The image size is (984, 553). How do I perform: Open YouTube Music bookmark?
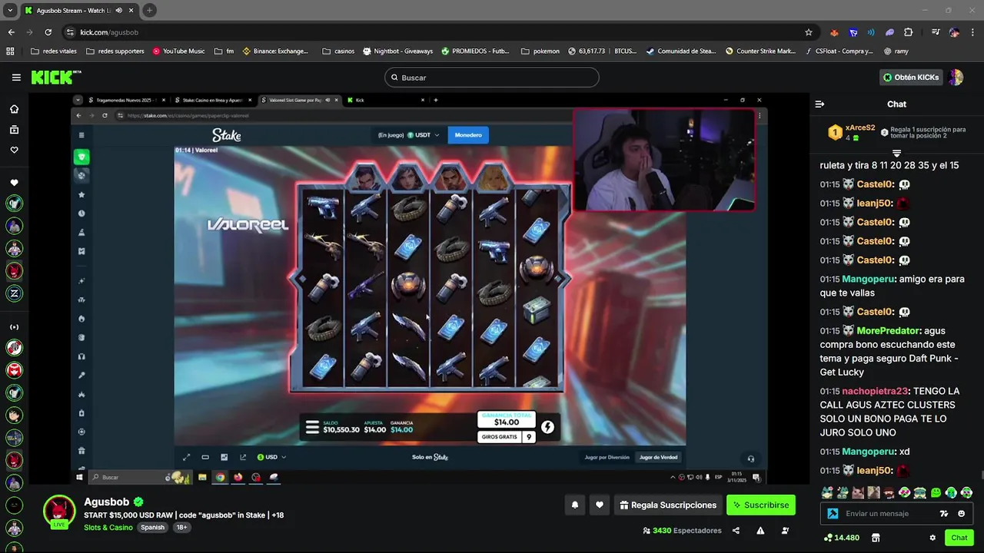(178, 51)
